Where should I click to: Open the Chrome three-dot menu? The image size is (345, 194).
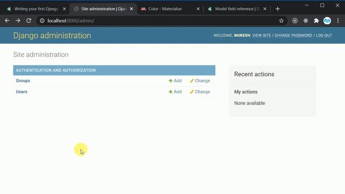coord(338,20)
